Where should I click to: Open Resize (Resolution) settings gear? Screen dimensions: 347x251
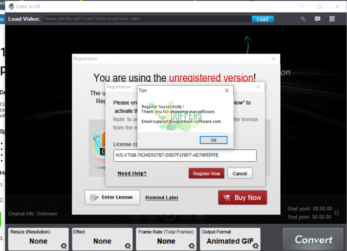point(64,246)
